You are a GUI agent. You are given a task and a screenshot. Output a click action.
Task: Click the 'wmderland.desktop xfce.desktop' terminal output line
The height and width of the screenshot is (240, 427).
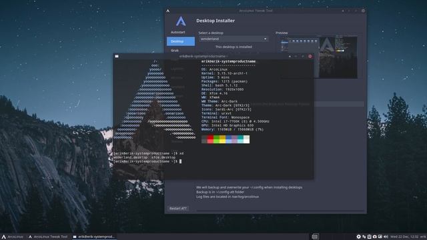click(144, 157)
